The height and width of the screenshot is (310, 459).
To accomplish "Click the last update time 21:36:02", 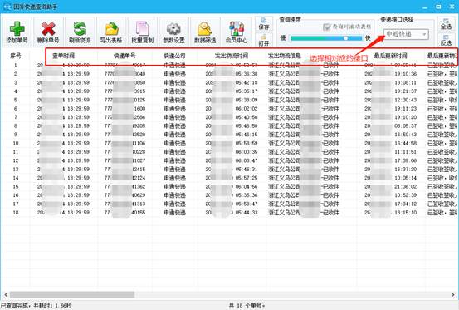I will coord(405,187).
